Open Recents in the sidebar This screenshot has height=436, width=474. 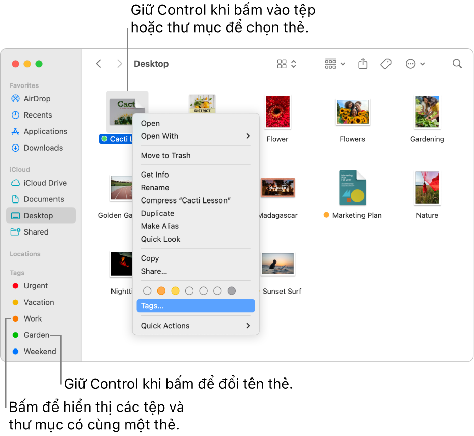pos(41,115)
